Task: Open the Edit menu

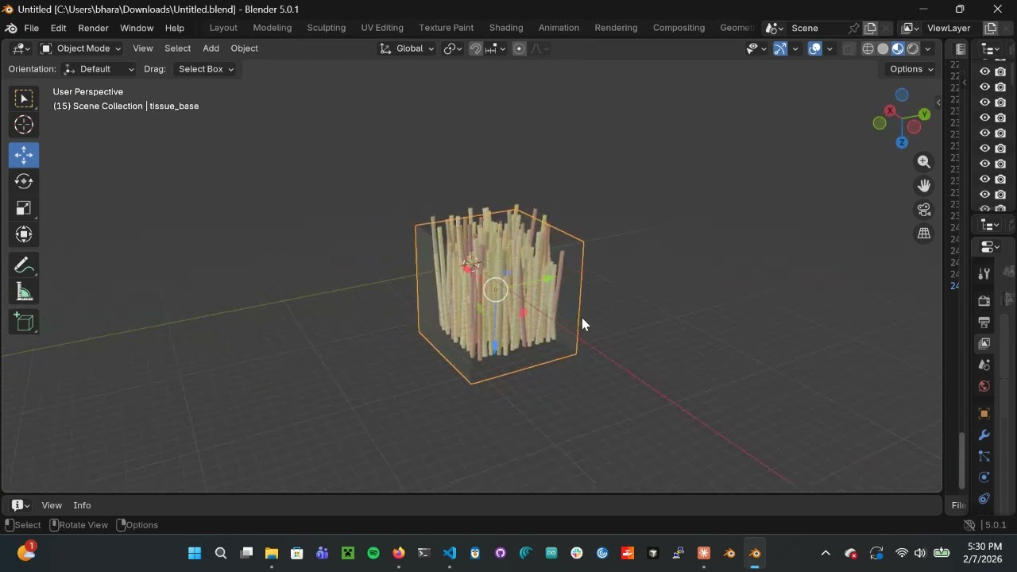Action: coord(58,28)
